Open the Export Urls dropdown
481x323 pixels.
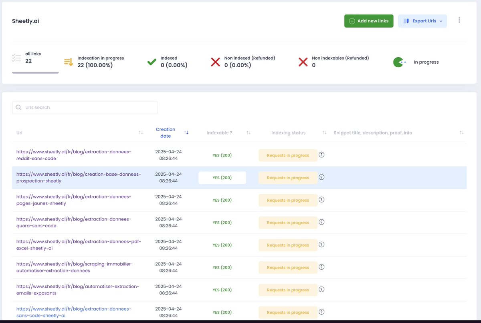pos(422,21)
